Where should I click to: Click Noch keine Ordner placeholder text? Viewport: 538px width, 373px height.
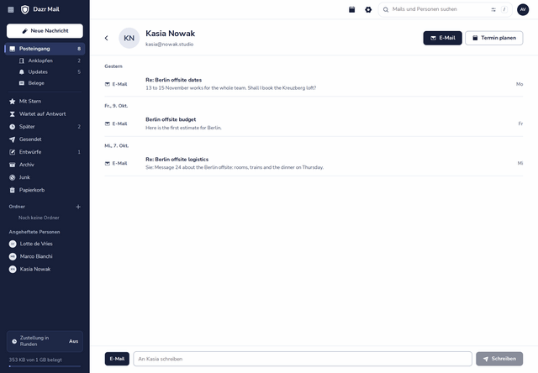[39, 218]
